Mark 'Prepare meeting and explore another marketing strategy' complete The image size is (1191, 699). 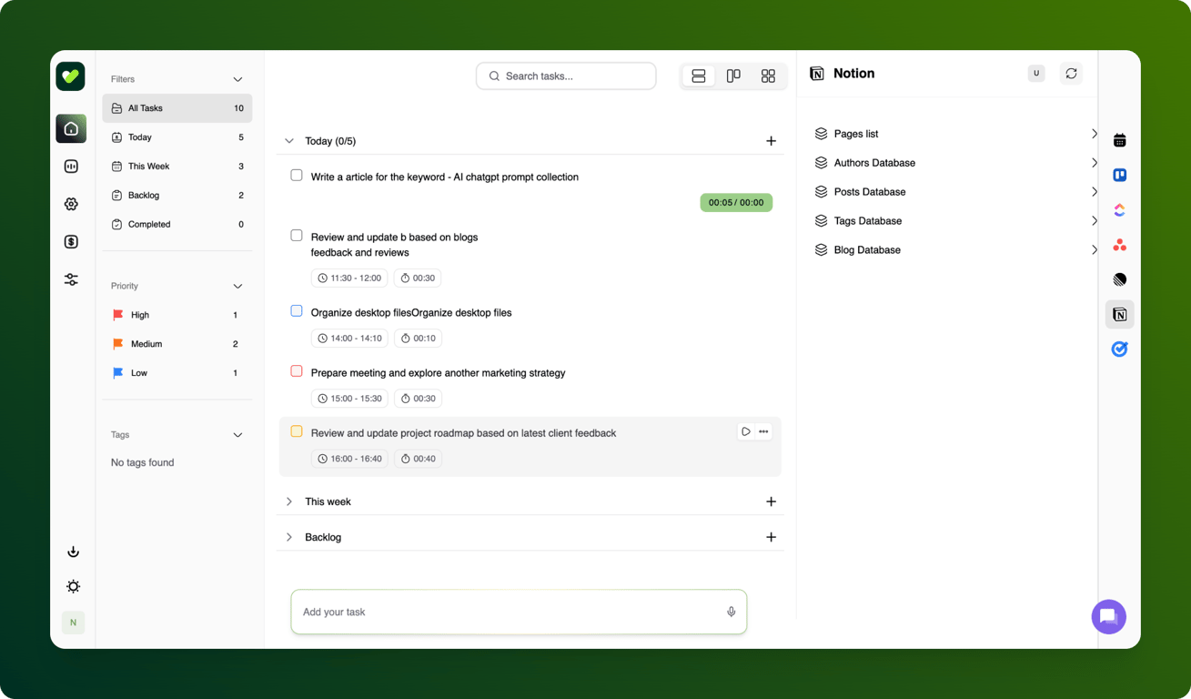click(297, 370)
